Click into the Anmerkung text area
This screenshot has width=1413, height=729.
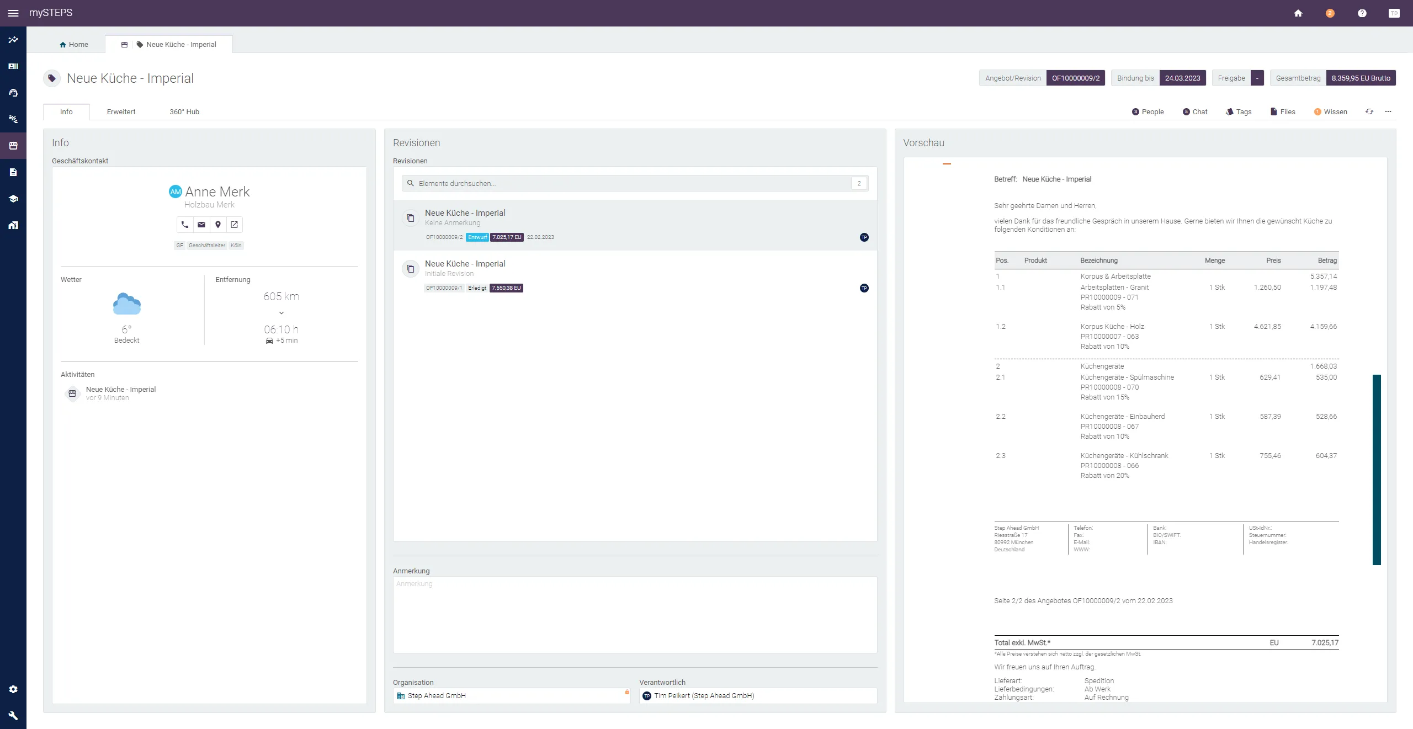tap(635, 615)
